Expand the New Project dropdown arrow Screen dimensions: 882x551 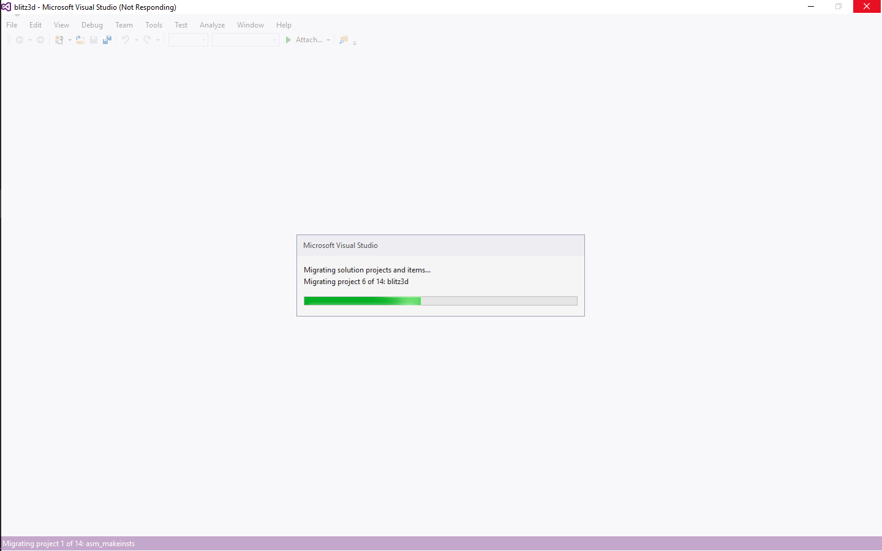click(69, 40)
